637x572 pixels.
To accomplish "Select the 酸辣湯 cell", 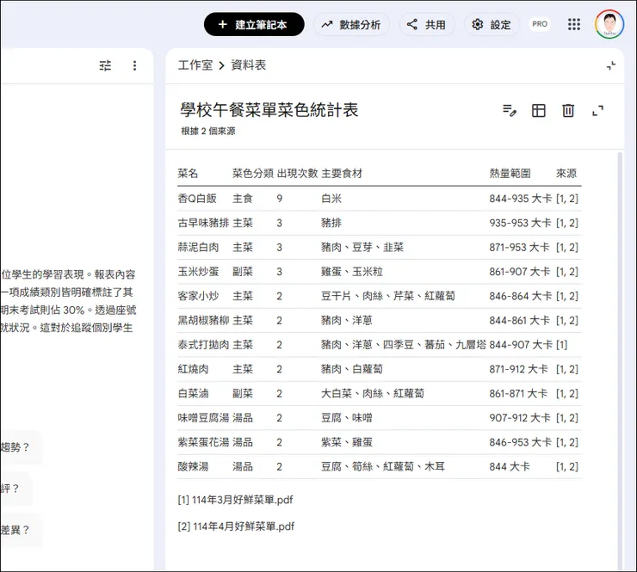I will [193, 466].
